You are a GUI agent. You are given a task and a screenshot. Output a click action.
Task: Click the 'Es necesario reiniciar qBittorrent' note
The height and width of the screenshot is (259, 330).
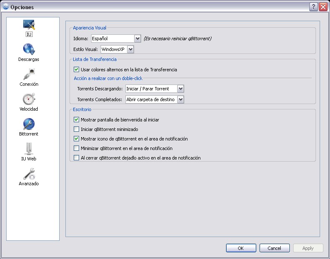(177, 39)
